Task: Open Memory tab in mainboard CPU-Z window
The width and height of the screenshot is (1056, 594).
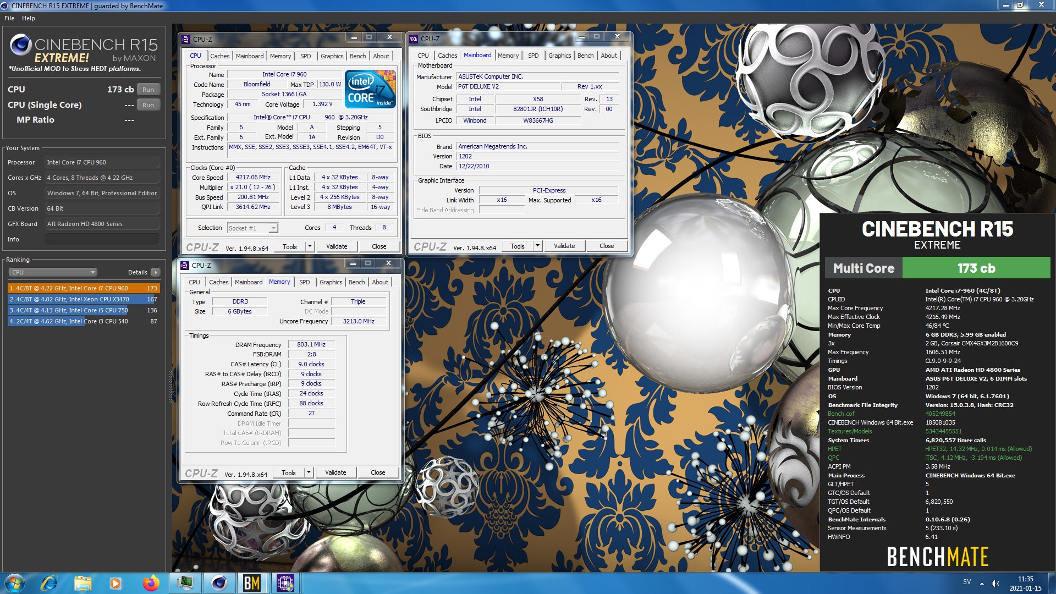Action: (x=508, y=56)
